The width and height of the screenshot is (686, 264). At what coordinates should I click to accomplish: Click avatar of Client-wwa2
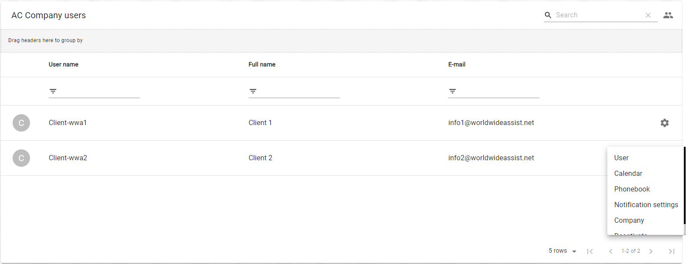click(x=21, y=158)
